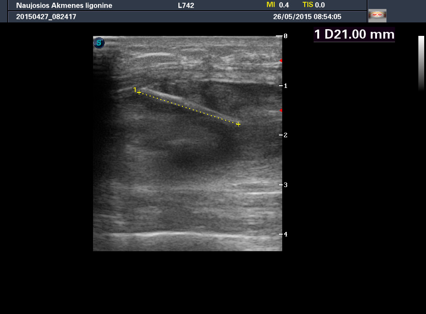Screen dimensions: 426x314
Task: Click the 4 cm depth scale tick
Action: [x=282, y=234]
